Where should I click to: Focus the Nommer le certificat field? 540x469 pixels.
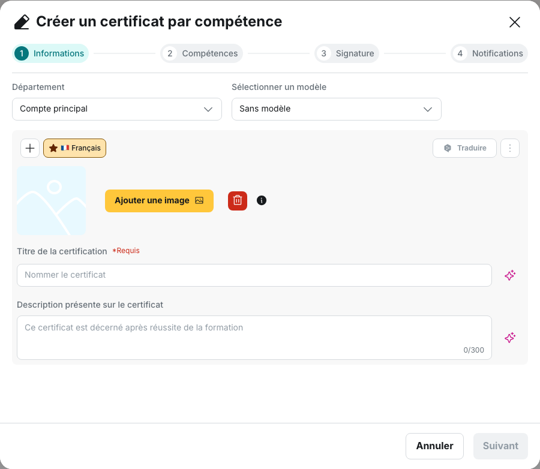[x=254, y=275]
